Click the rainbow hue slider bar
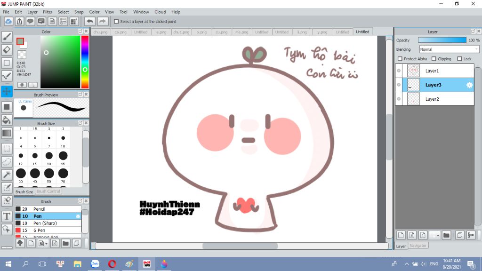The height and width of the screenshot is (271, 482). [x=85, y=62]
